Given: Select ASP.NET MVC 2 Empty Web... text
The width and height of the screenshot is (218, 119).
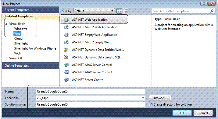Looking at the screenshot, I should 92,42.
